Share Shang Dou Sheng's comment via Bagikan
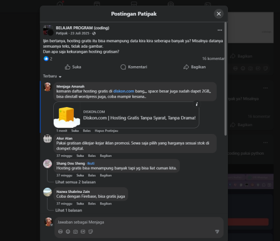The image size is (280, 241). (x=106, y=175)
